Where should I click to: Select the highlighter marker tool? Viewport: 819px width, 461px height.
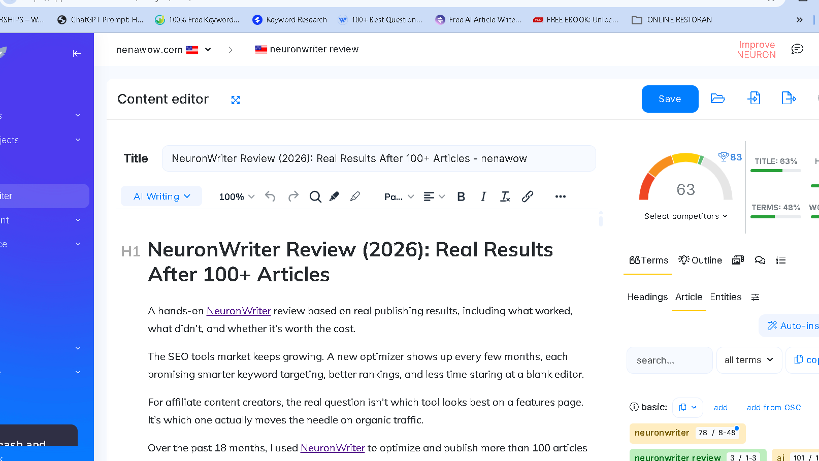coord(334,196)
